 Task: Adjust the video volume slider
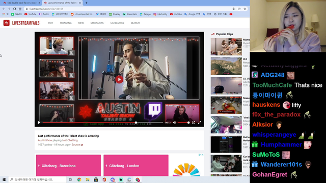[183, 123]
